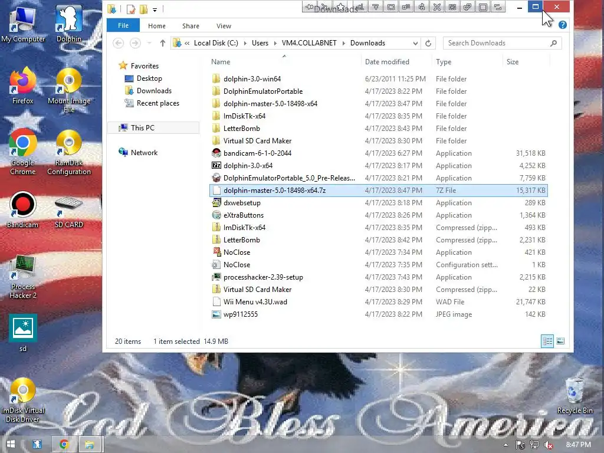Switch to large thumbnails view icon
Screen dimensions: 604x453
[x=560, y=341]
